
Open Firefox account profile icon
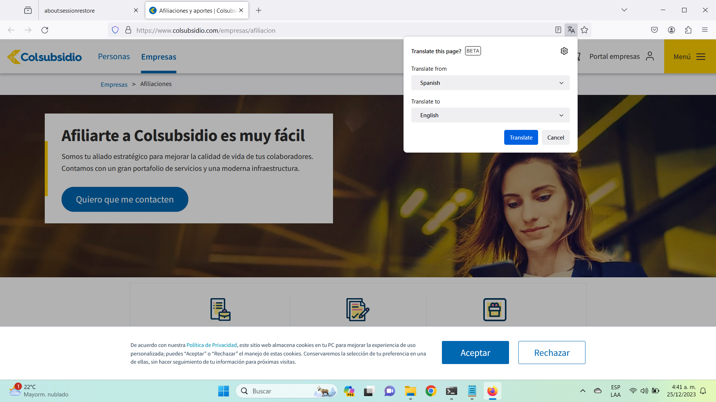[x=671, y=30]
